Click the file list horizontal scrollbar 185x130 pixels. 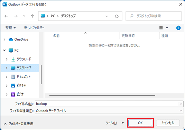coord(102,95)
